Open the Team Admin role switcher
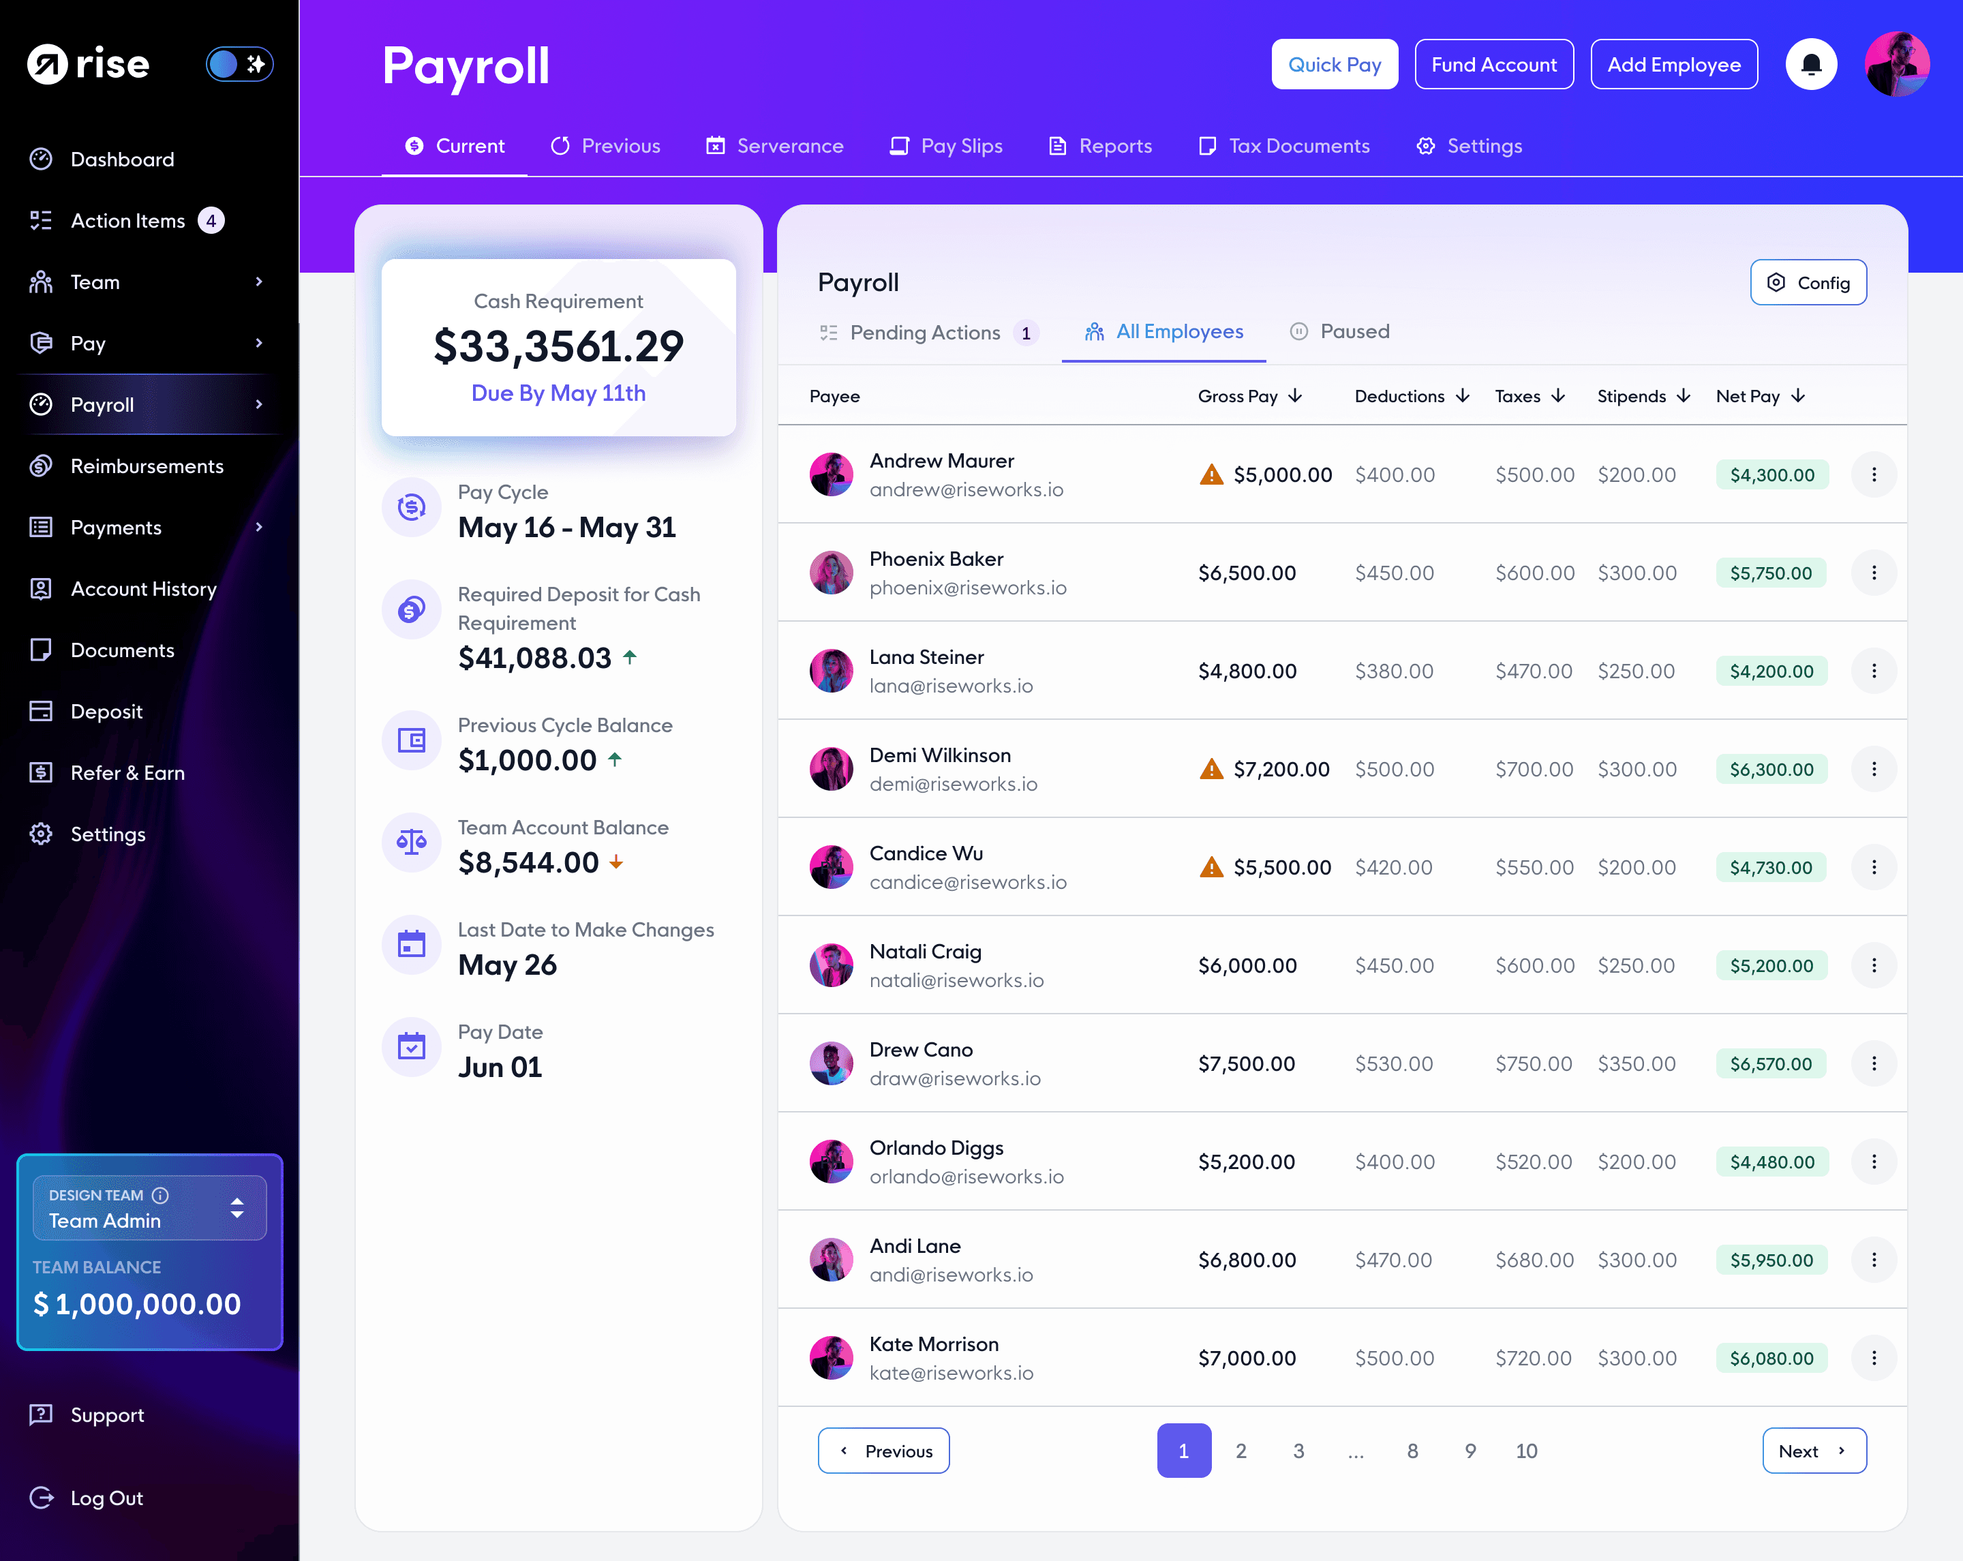Image resolution: width=1963 pixels, height=1561 pixels. pyautogui.click(x=149, y=1208)
